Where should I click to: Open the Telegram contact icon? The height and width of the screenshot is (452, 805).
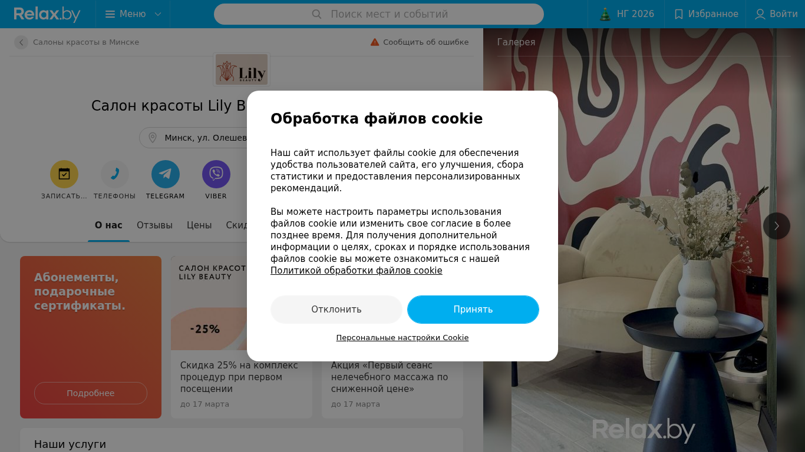(x=166, y=174)
